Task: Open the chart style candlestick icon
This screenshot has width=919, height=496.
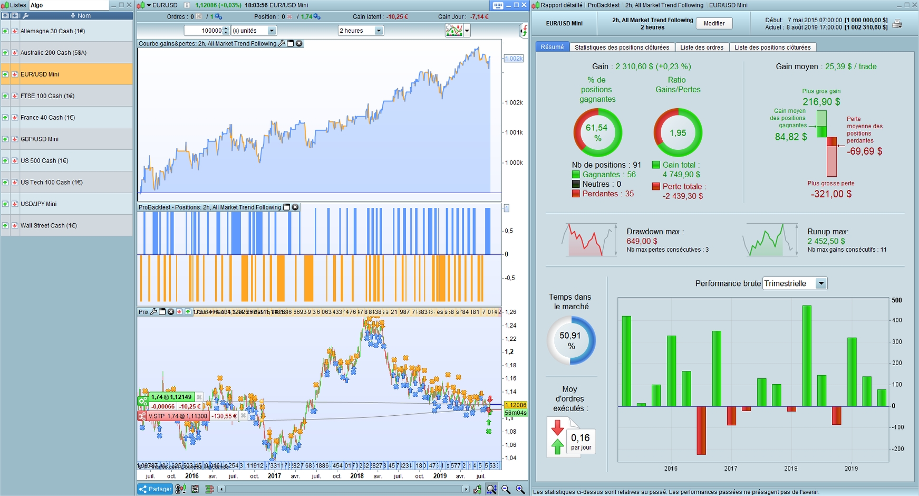Action: [x=180, y=489]
